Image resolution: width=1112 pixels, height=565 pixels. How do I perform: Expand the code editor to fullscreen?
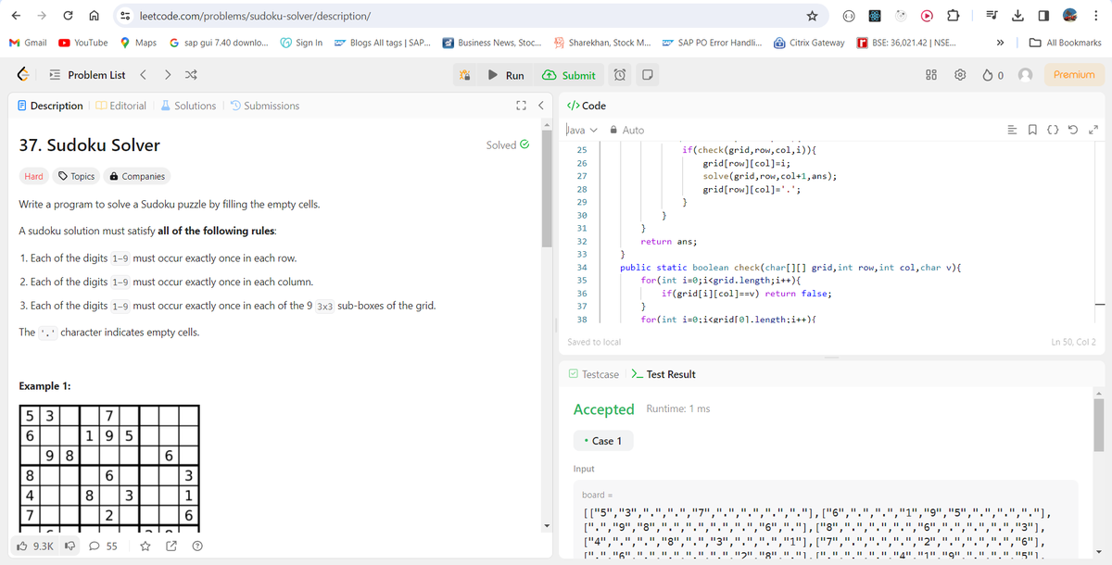click(x=1093, y=130)
